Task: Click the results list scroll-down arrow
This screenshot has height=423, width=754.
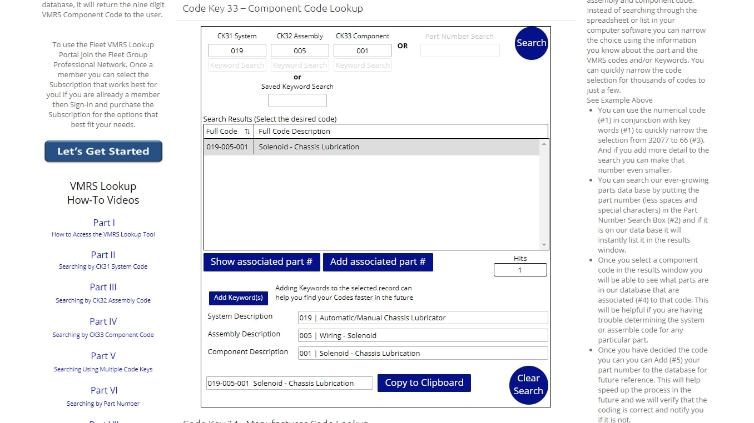Action: (x=544, y=245)
